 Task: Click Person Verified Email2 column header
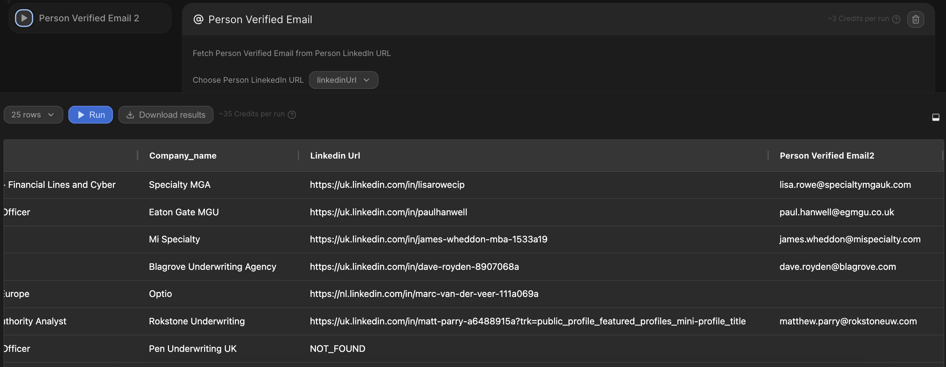(827, 155)
